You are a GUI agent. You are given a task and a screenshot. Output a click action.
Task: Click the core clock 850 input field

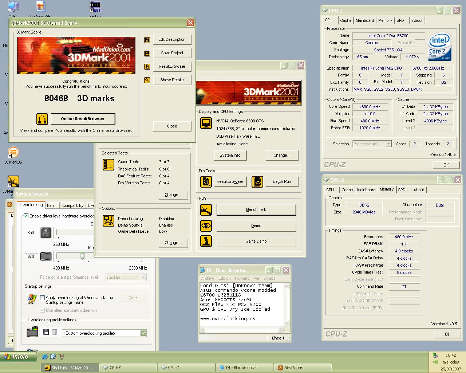point(31,233)
